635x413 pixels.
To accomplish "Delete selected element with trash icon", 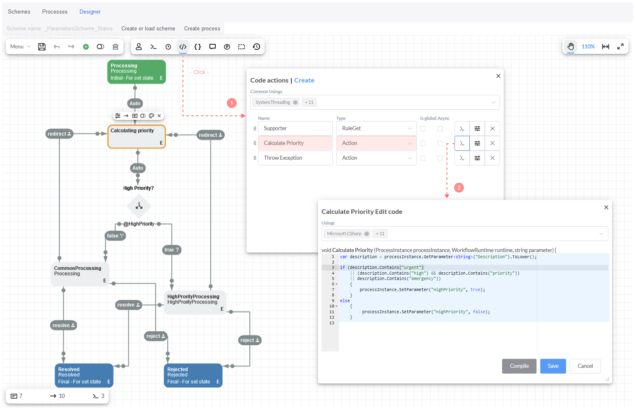I will (115, 47).
